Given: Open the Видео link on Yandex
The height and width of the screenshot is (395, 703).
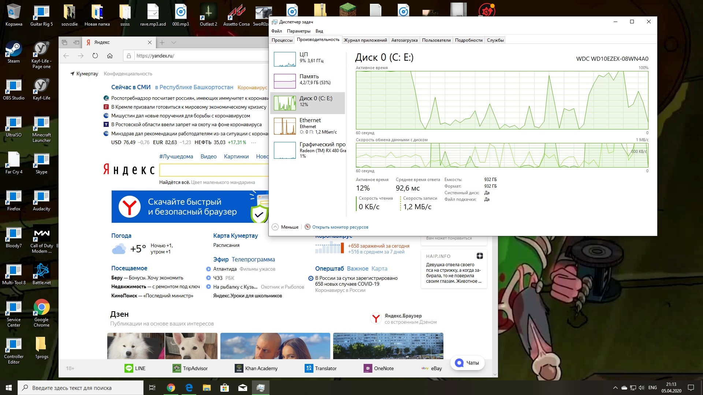Looking at the screenshot, I should coord(208,157).
